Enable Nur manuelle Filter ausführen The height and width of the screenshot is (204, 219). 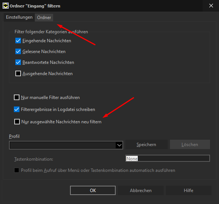click(16, 98)
